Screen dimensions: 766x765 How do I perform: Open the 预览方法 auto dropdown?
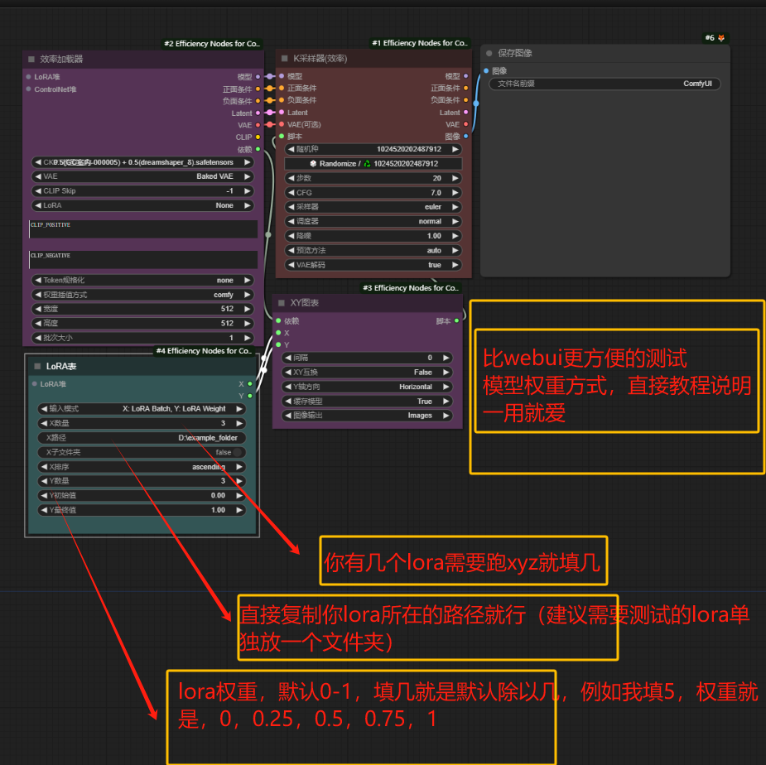click(x=373, y=250)
